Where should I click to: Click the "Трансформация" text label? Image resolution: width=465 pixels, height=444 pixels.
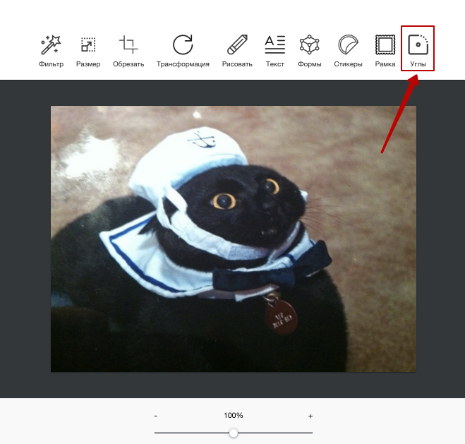183,64
